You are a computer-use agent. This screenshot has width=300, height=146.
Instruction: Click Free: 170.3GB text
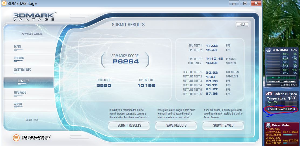[x=291, y=140]
